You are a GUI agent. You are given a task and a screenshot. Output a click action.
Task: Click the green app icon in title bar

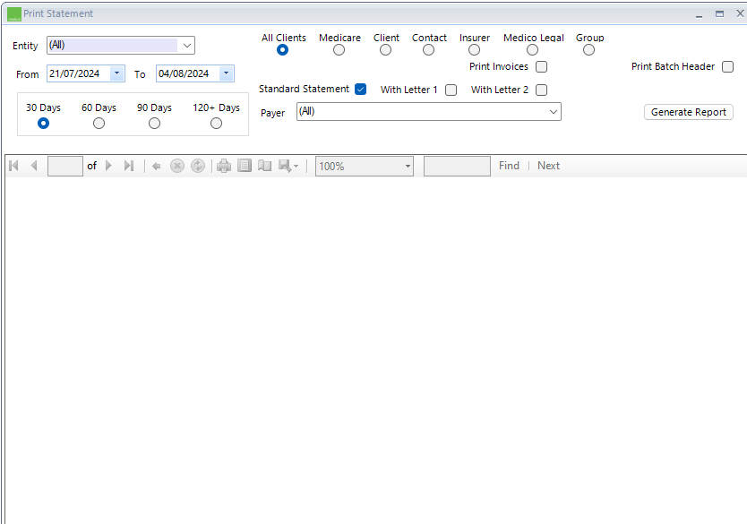pos(14,14)
